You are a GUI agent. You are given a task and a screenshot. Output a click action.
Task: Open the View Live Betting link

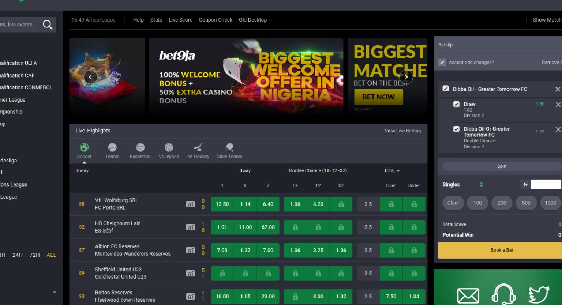[x=403, y=131]
